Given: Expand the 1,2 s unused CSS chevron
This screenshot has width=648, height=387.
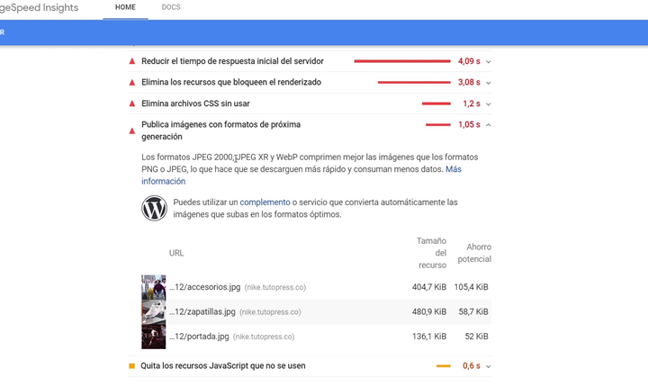Looking at the screenshot, I should [489, 103].
